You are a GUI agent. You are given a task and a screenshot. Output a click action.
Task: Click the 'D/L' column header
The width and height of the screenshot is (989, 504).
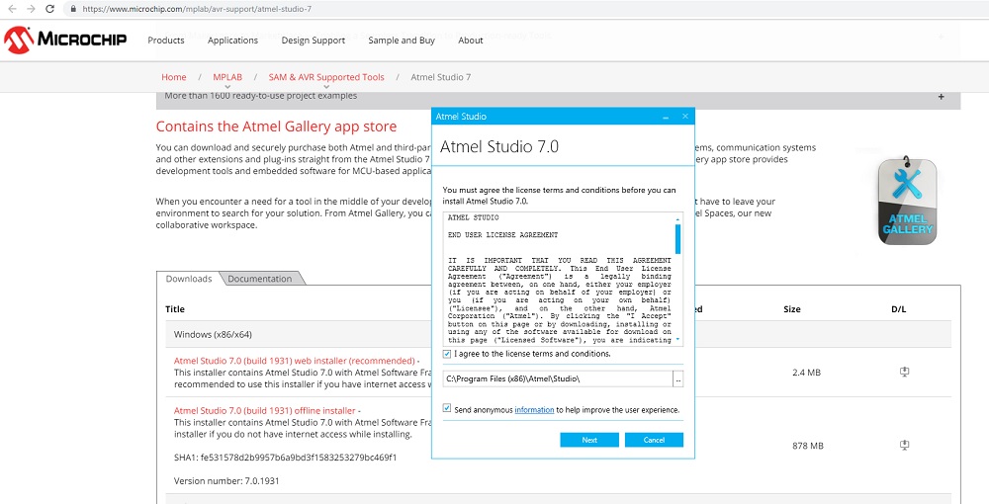coord(898,308)
